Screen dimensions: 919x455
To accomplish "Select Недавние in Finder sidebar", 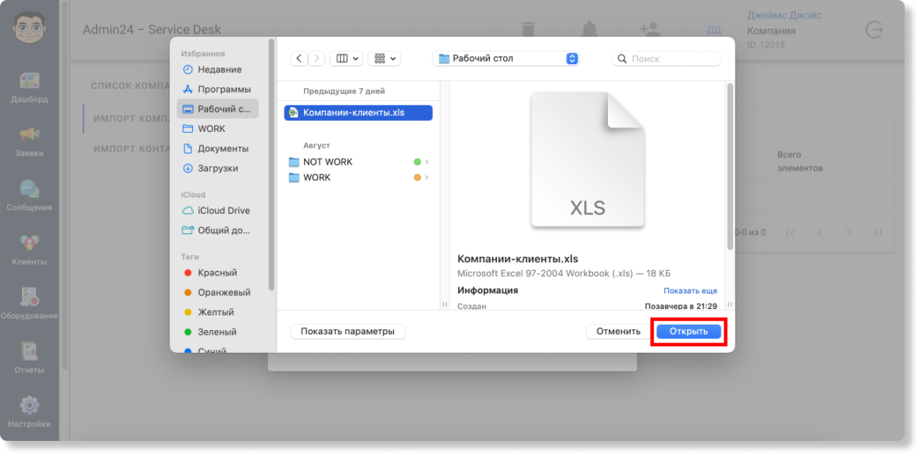I will 217,69.
